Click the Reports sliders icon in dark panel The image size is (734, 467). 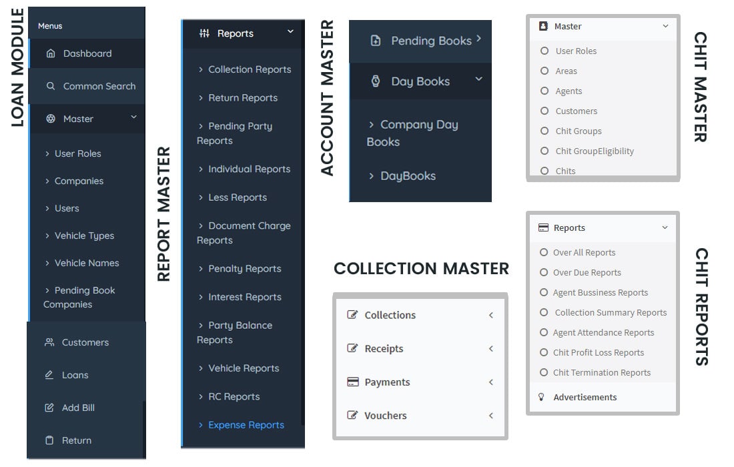pyautogui.click(x=204, y=33)
